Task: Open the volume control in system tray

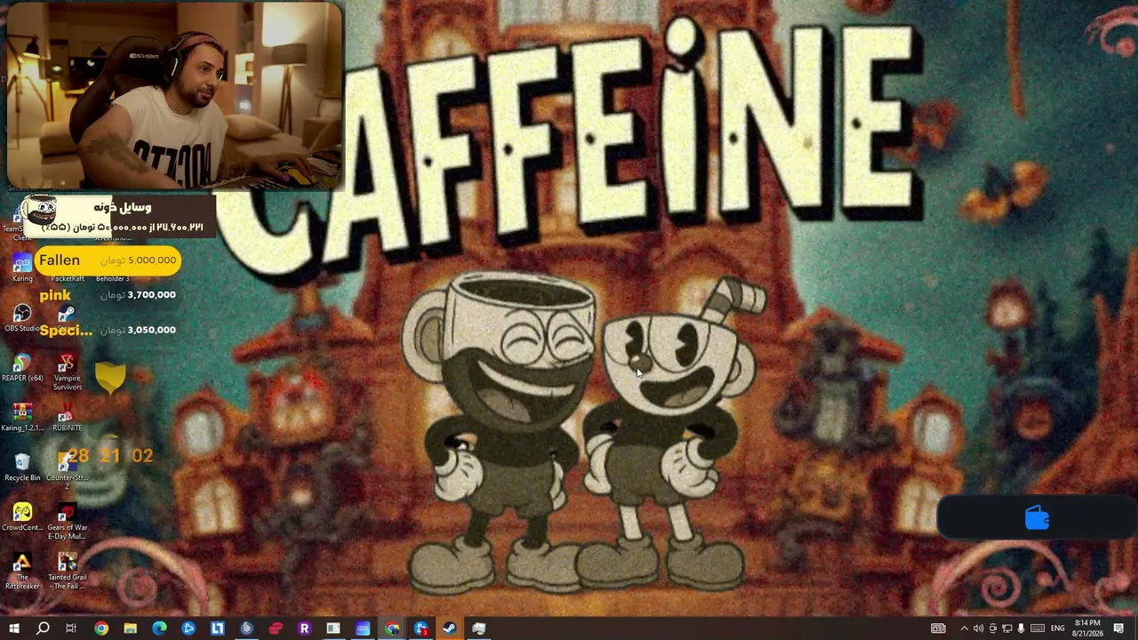Action: click(978, 628)
